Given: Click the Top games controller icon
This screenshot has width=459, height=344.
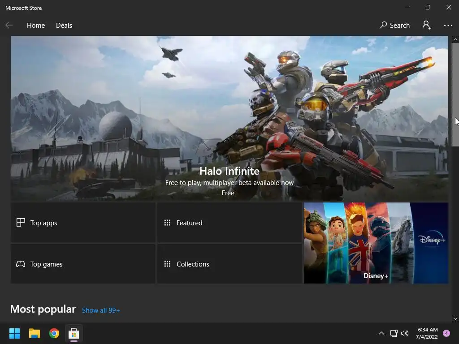Looking at the screenshot, I should pos(21,264).
